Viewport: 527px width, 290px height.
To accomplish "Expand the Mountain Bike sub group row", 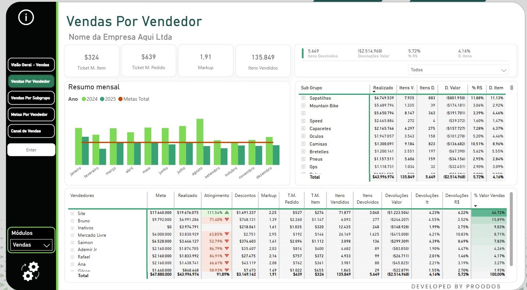I will click(x=303, y=106).
